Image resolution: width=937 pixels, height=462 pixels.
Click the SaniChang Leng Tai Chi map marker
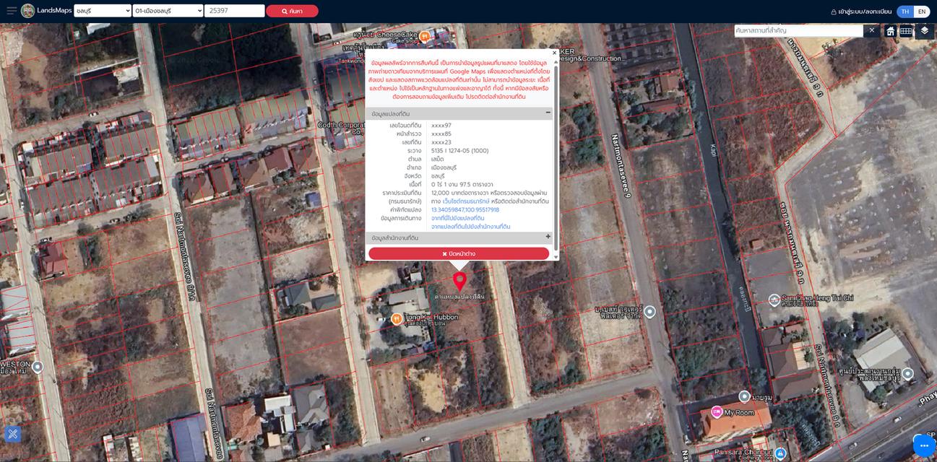coord(774,301)
